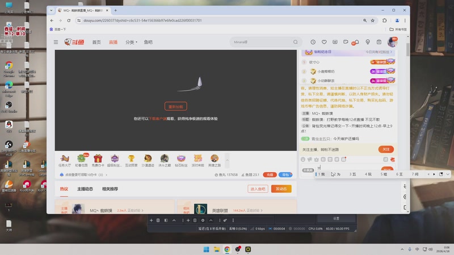Click the orange 发动态 button

281,189
